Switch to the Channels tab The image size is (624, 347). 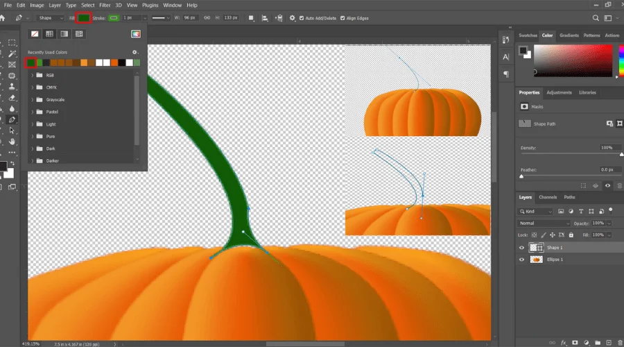[548, 197]
